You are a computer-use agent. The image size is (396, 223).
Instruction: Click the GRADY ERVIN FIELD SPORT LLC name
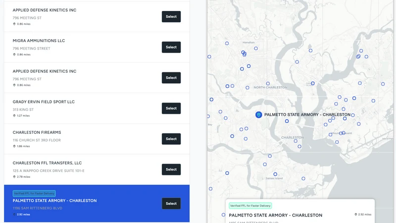point(44,102)
